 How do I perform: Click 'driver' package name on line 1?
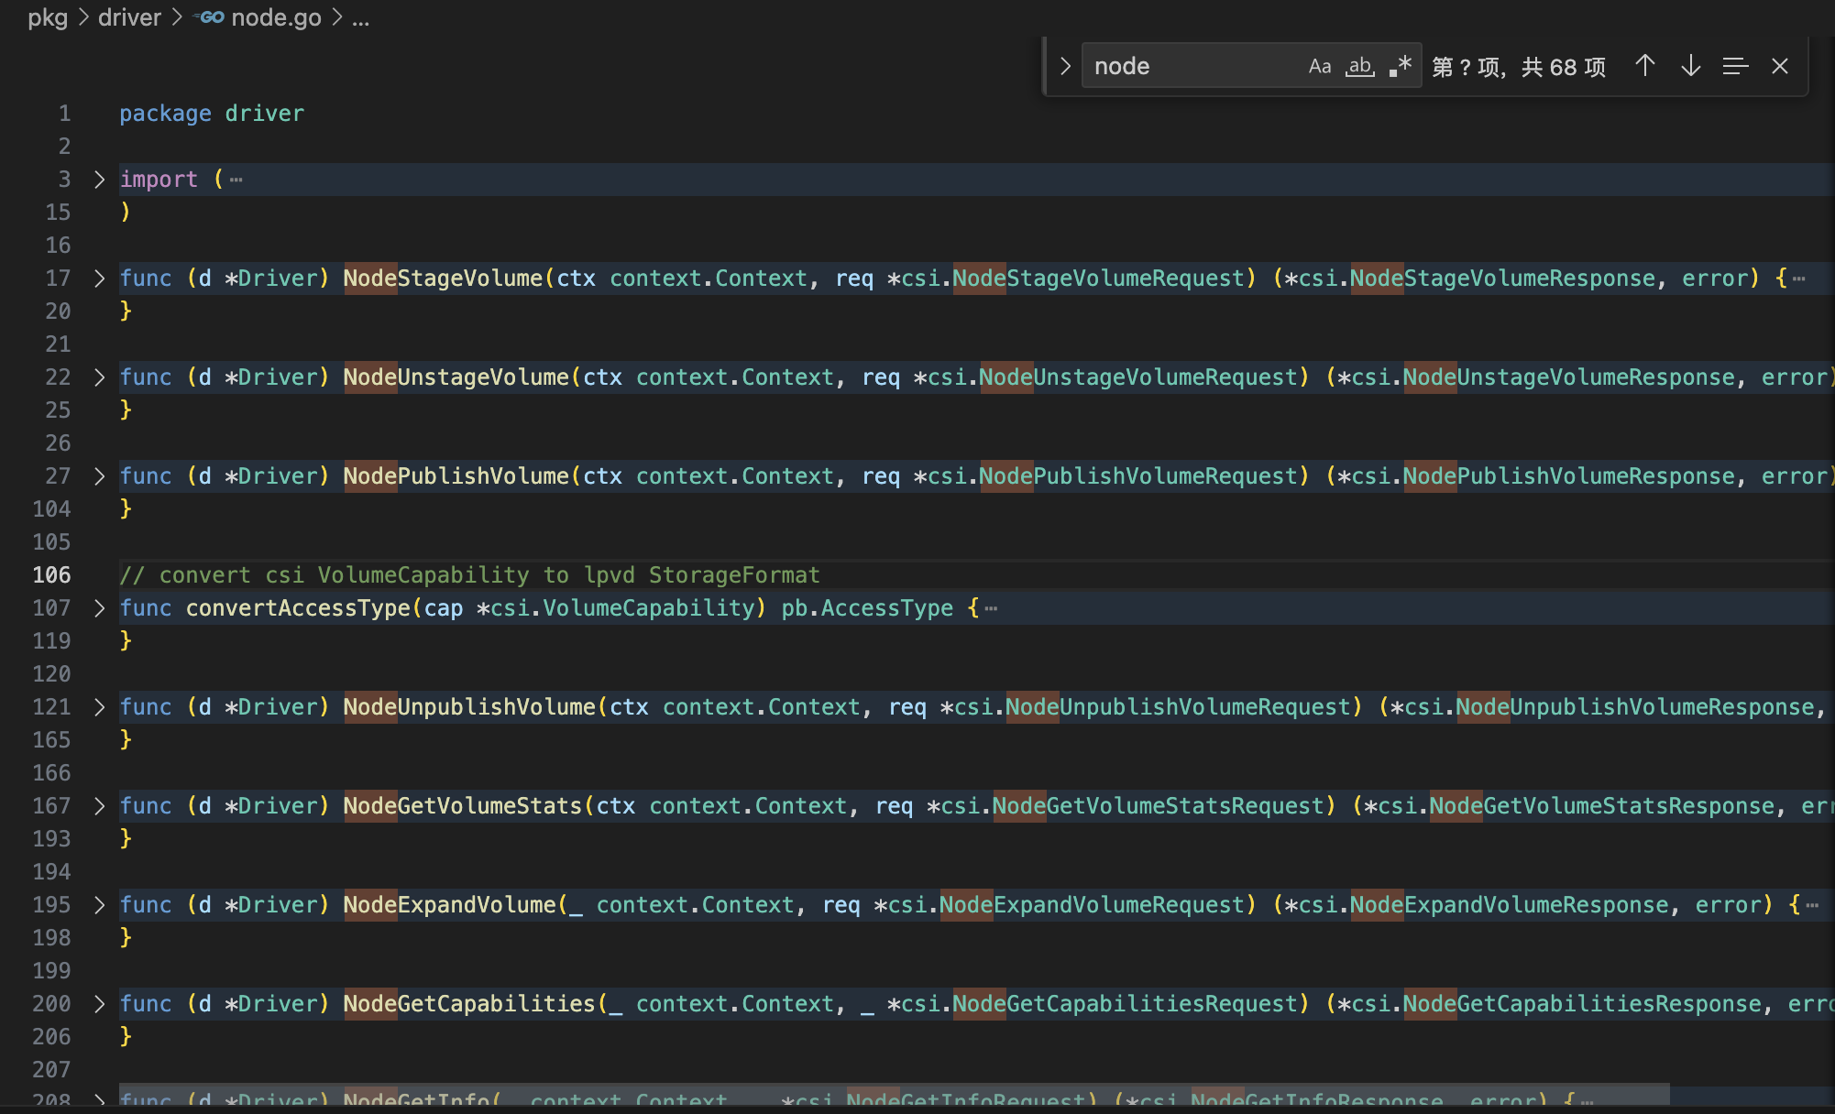pyautogui.click(x=265, y=114)
